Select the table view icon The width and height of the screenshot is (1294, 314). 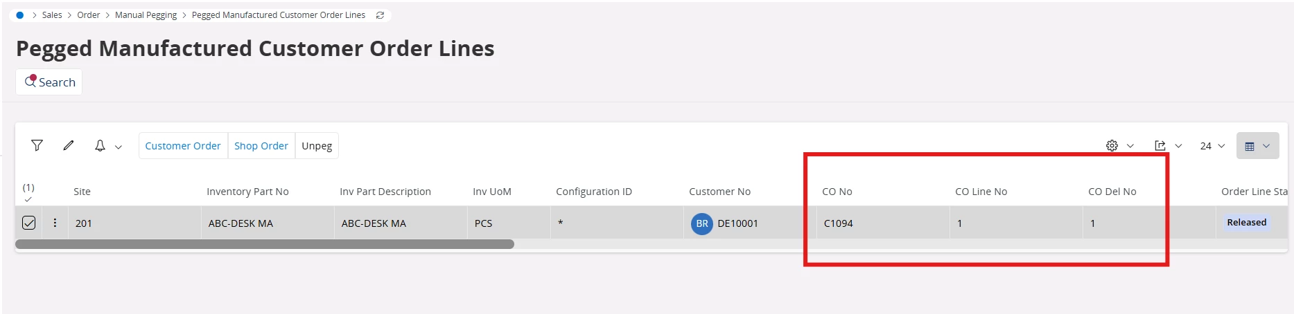pos(1250,146)
